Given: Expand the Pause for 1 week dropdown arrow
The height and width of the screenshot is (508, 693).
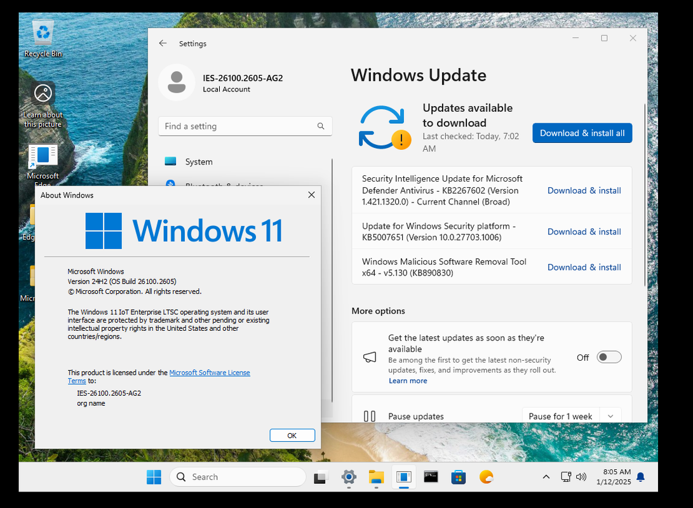Looking at the screenshot, I should coord(610,416).
